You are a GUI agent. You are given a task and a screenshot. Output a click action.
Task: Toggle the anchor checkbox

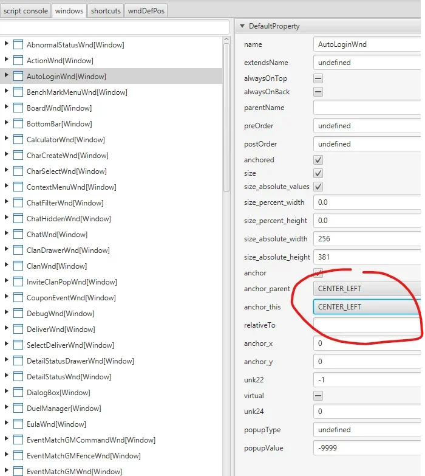[x=318, y=272]
